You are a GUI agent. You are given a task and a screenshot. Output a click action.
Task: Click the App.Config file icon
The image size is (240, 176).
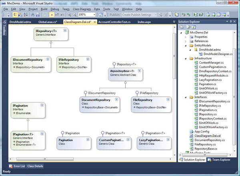point(191,131)
